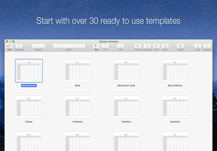Viewport: 217px width, 151px height.
Task: Click the Book Collection label
Action: 175,86
